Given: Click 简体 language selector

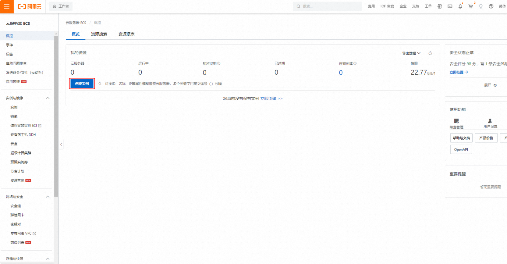Looking at the screenshot, I should click(502, 6).
